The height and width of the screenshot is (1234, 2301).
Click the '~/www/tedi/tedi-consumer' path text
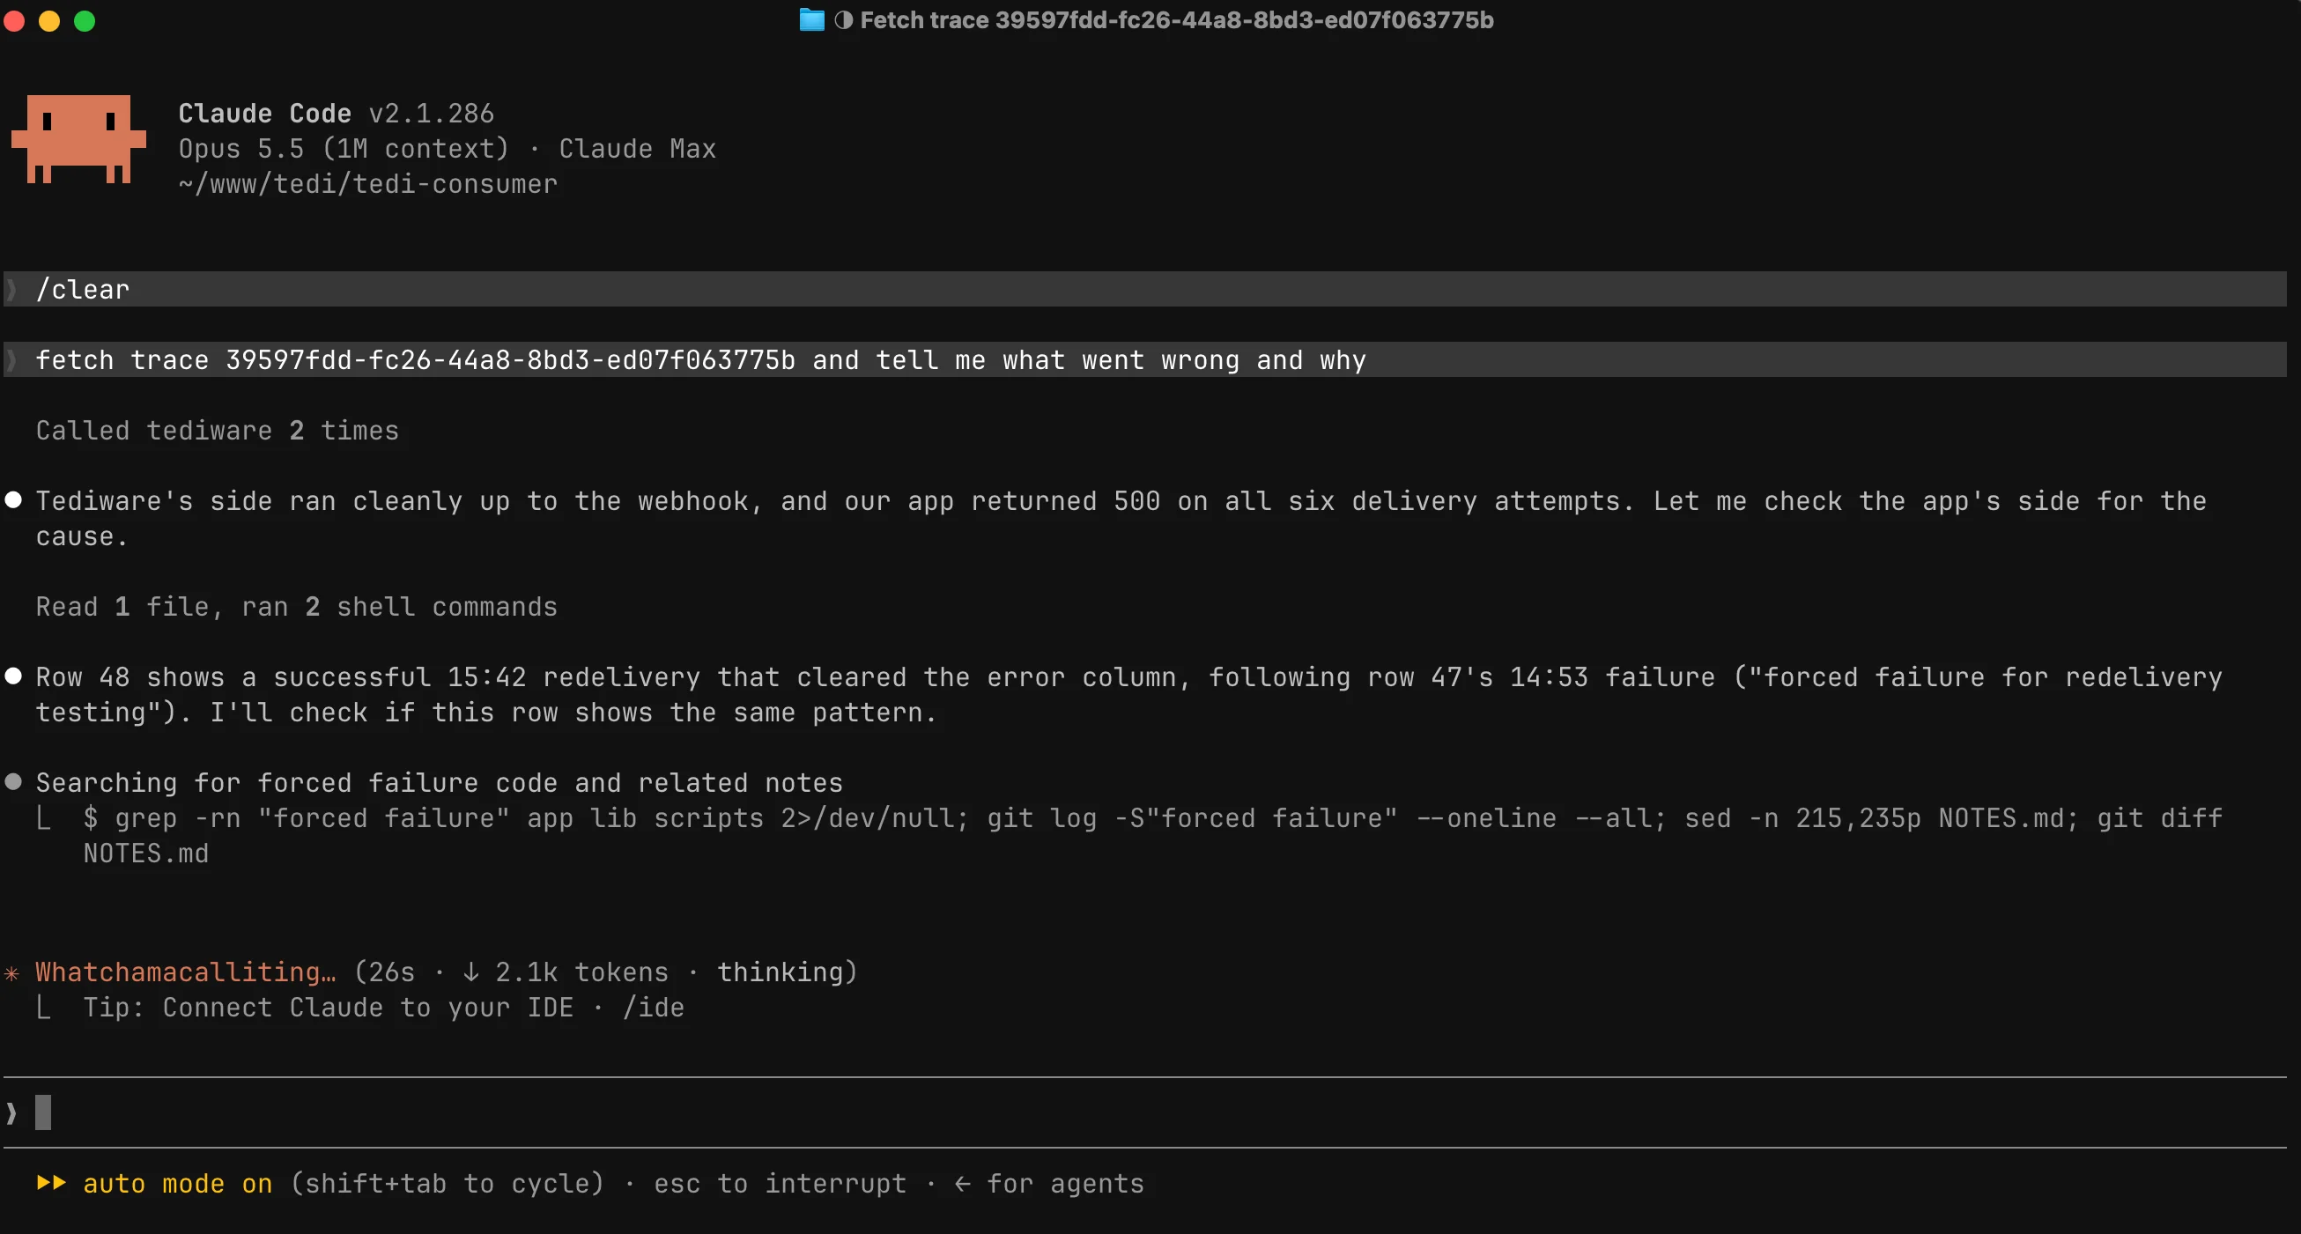pyautogui.click(x=368, y=184)
